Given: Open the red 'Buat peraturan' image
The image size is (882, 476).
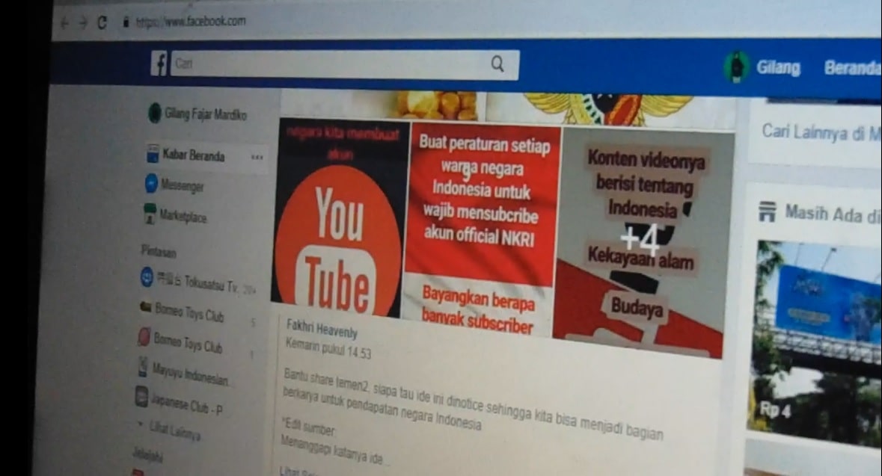Looking at the screenshot, I should point(482,230).
